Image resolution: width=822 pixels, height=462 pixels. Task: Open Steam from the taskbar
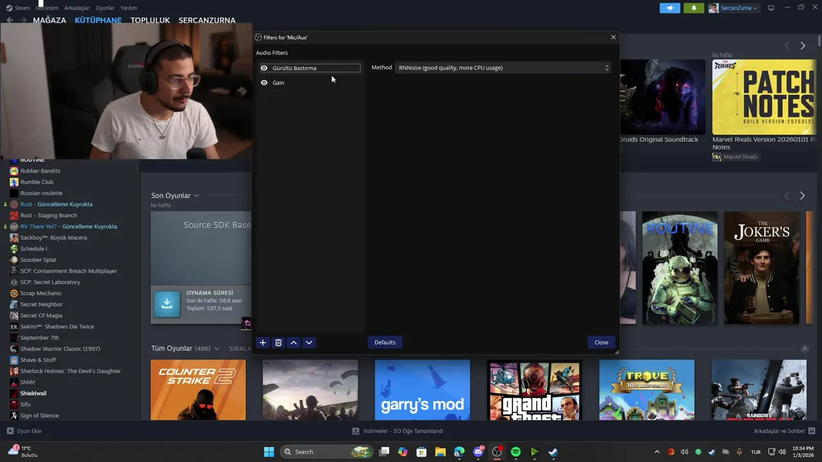[553, 452]
